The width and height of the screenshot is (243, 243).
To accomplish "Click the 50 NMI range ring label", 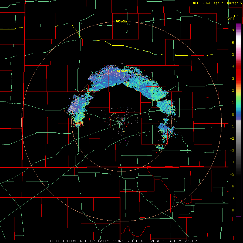I will click(122, 72).
